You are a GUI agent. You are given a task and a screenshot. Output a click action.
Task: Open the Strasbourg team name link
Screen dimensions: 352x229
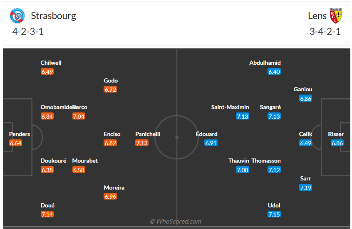(x=53, y=16)
